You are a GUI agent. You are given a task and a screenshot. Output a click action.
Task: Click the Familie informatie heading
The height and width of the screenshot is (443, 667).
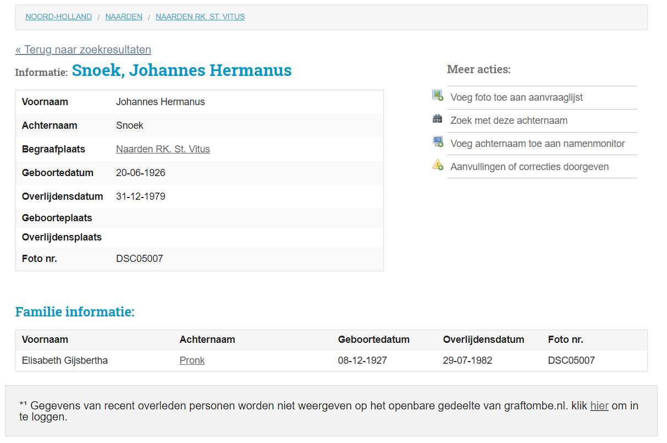point(75,312)
